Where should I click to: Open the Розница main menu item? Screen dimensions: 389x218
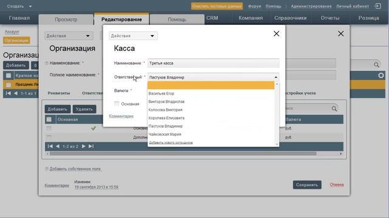pyautogui.click(x=368, y=18)
